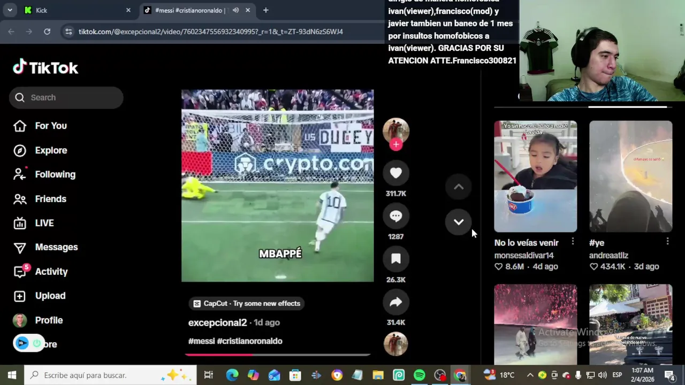Open Microsoft Store from the taskbar
Viewport: 685px width, 385px height.
pyautogui.click(x=295, y=375)
